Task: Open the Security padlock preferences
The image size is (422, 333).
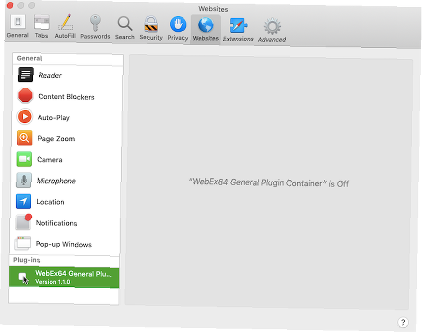Action: pos(151,28)
